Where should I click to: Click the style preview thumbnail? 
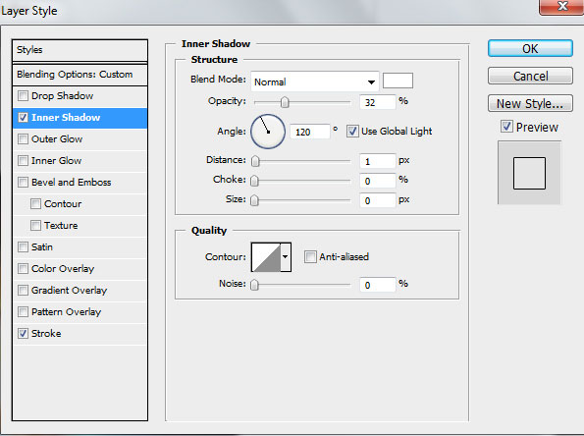click(x=529, y=173)
